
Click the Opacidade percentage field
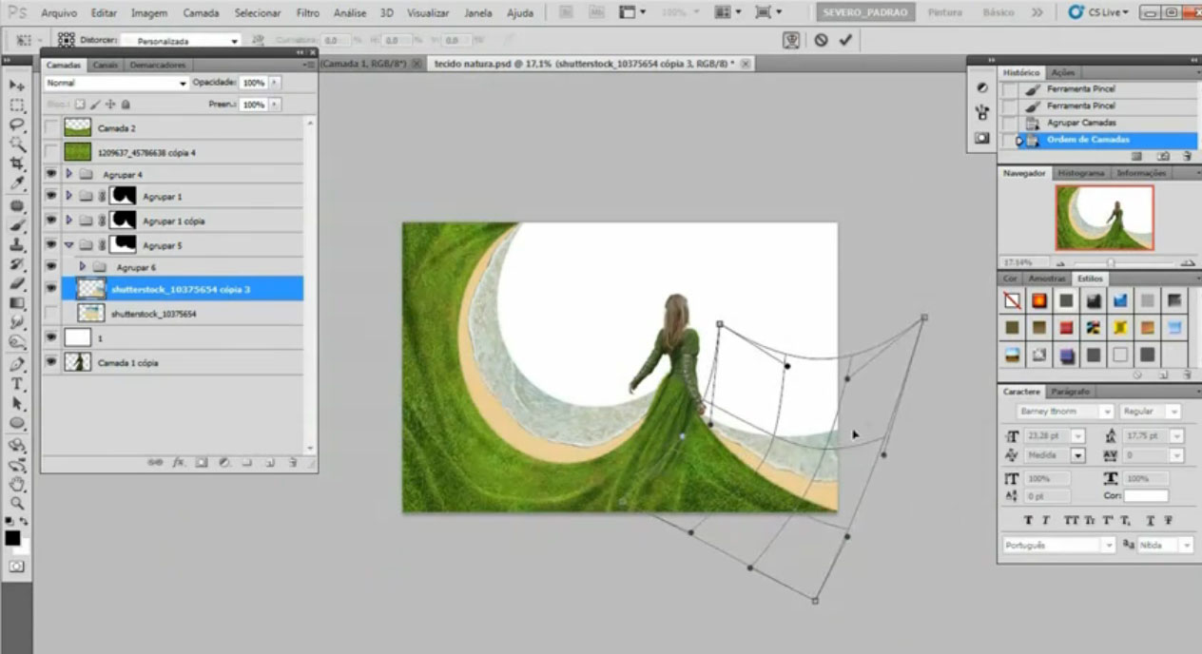[x=253, y=83]
